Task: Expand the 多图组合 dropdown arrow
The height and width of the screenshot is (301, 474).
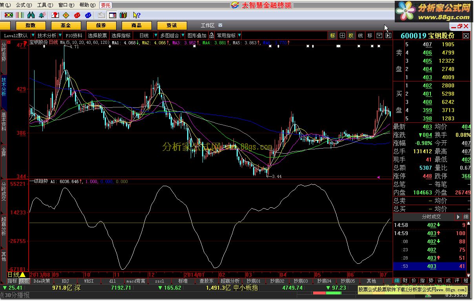Action: tap(183, 35)
